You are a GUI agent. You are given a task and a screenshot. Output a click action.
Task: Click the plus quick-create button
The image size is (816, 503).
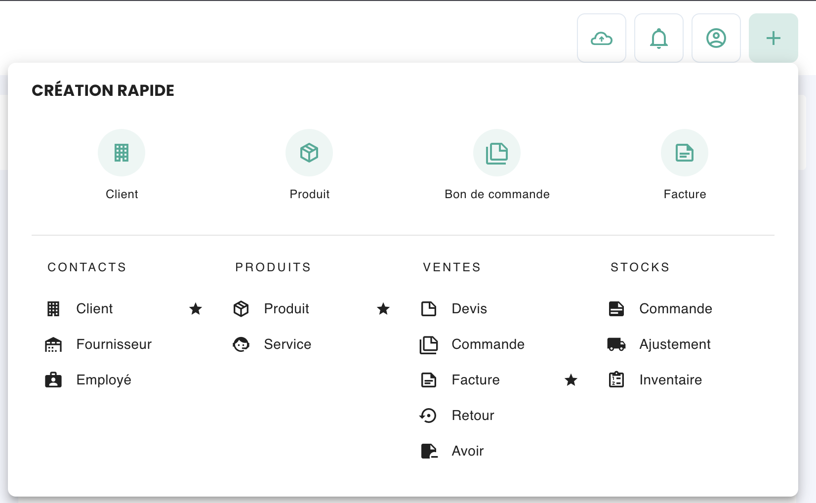[773, 38]
